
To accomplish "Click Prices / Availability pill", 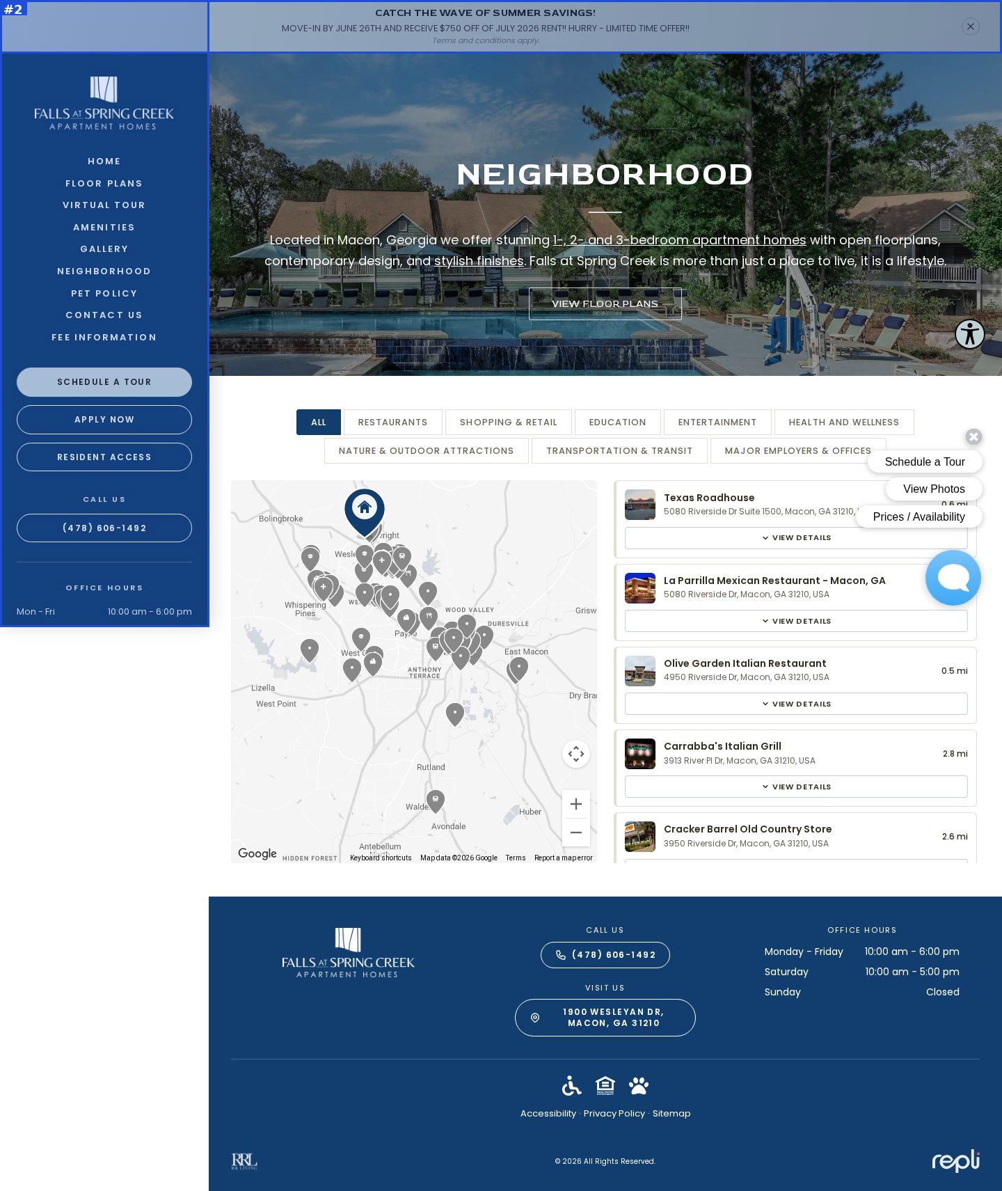I will click(x=918, y=517).
